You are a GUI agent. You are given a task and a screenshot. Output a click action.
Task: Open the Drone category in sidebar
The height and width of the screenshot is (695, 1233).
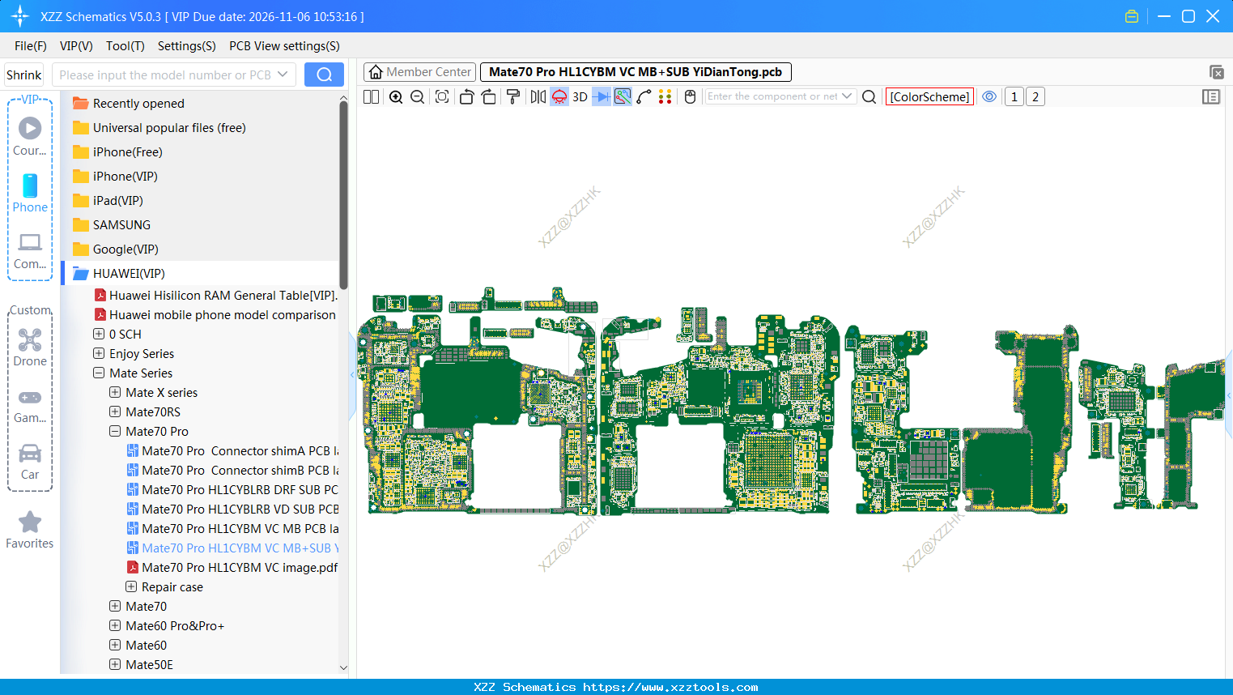[30, 347]
